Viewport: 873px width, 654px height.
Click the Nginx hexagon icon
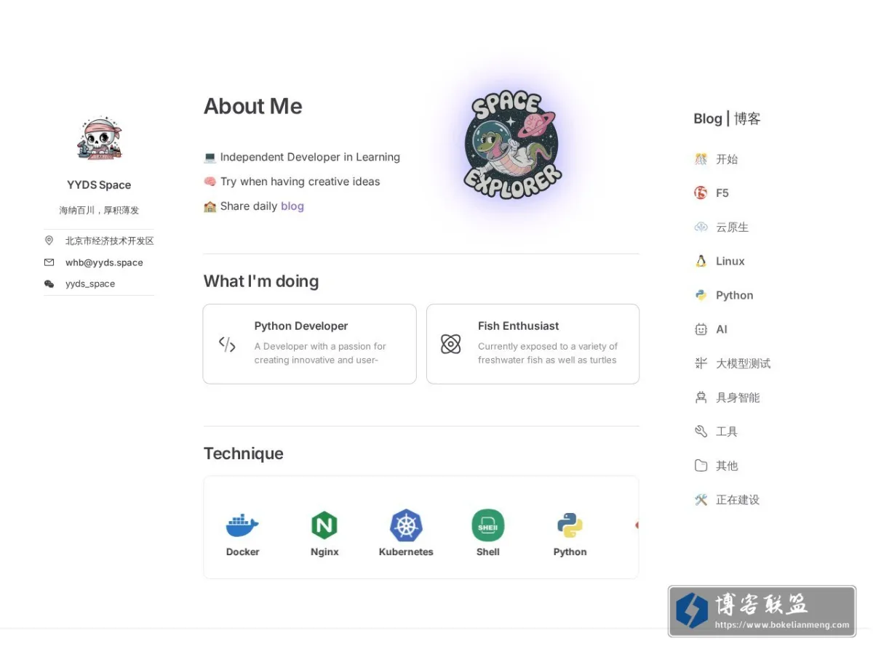[x=324, y=525]
